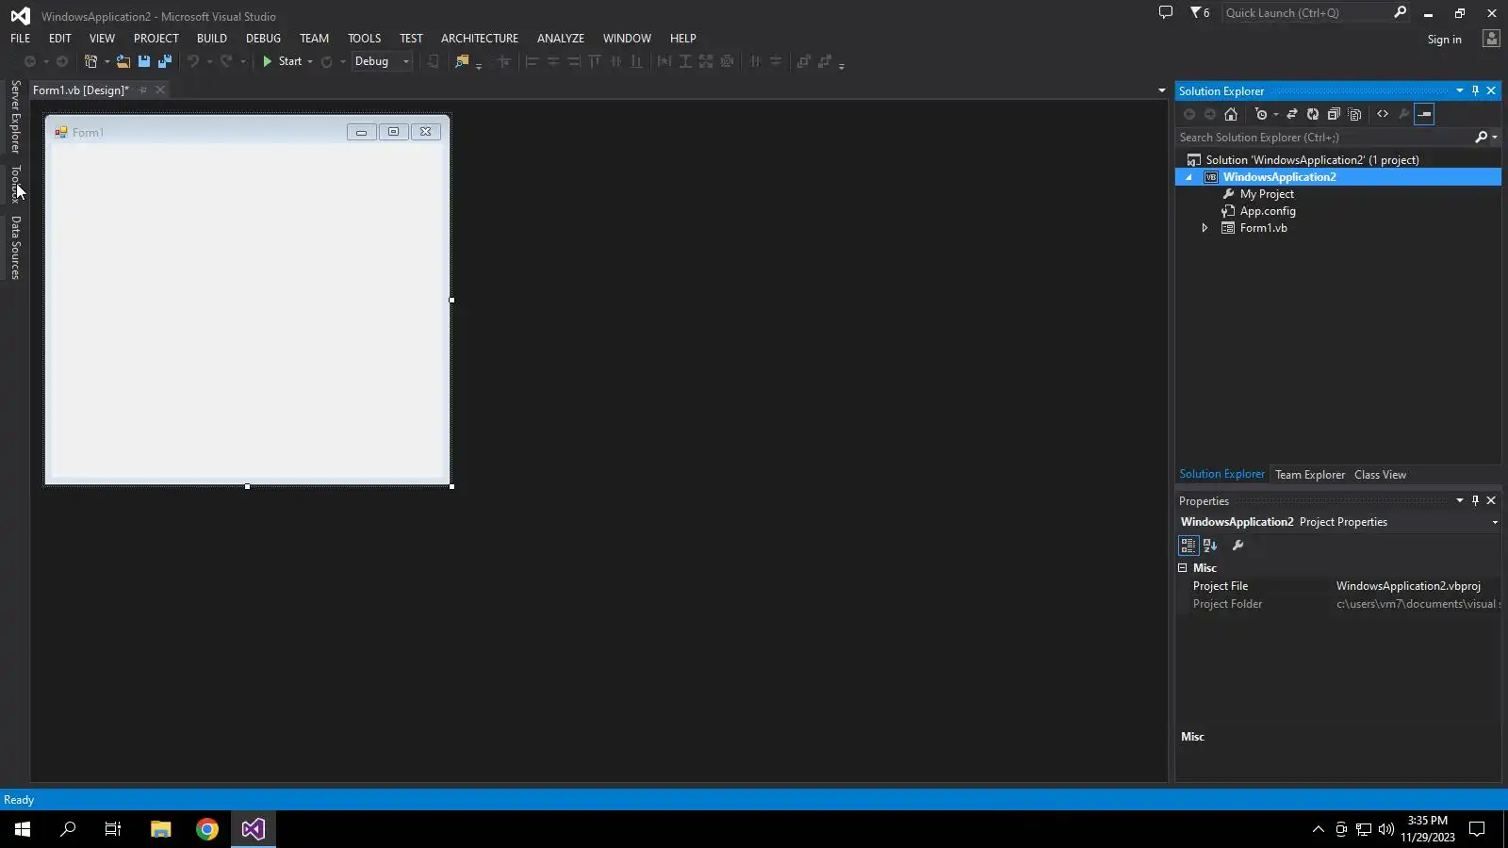Collapse the WindowsApplication2 project node
This screenshot has height=848, width=1508.
[x=1188, y=177]
